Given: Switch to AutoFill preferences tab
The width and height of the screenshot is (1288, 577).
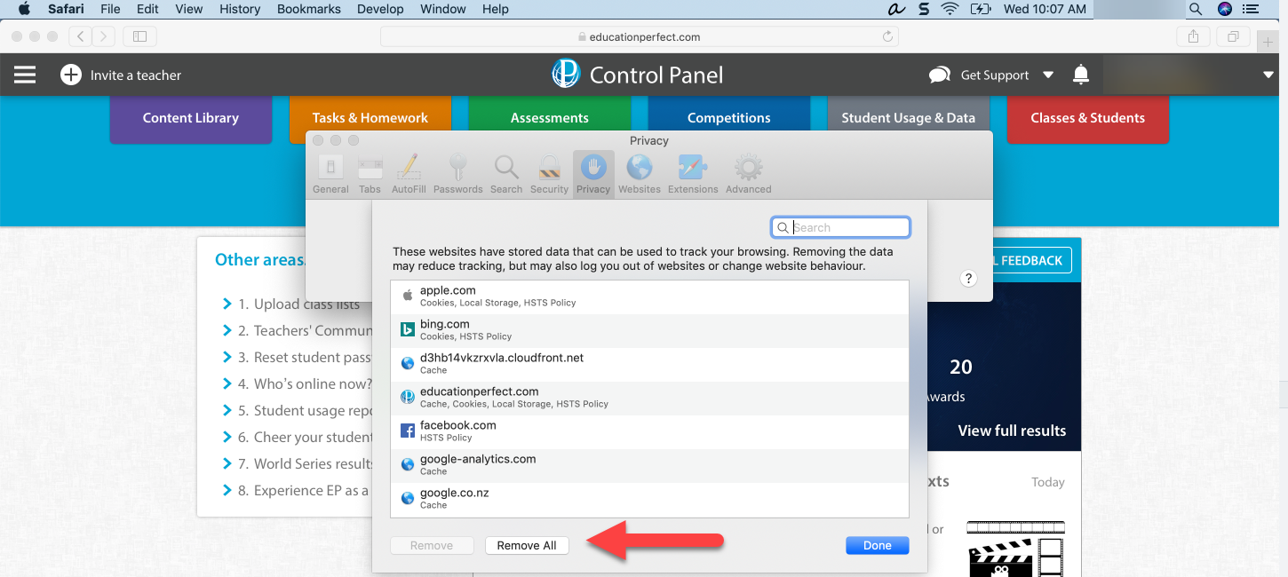Looking at the screenshot, I should tap(409, 174).
